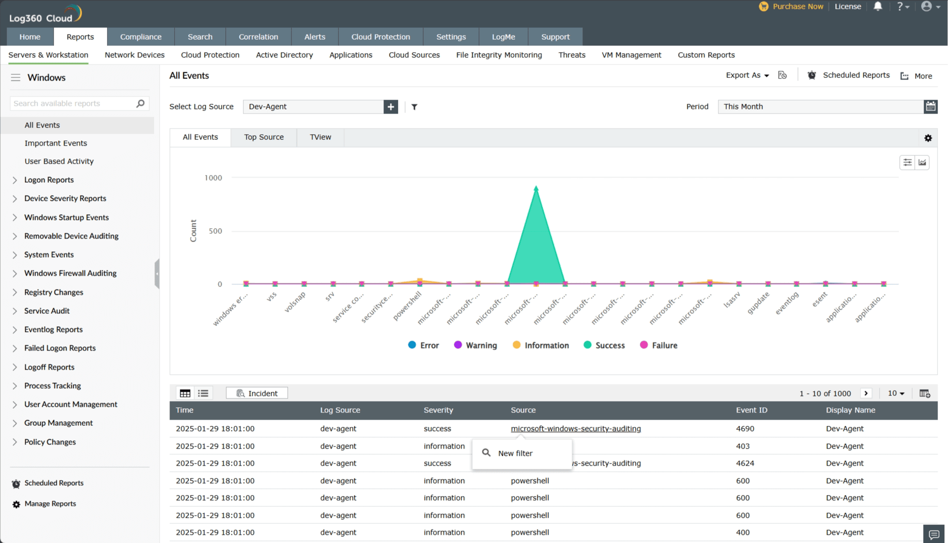This screenshot has width=948, height=543.
Task: Sort by the Time column header
Action: click(x=184, y=410)
